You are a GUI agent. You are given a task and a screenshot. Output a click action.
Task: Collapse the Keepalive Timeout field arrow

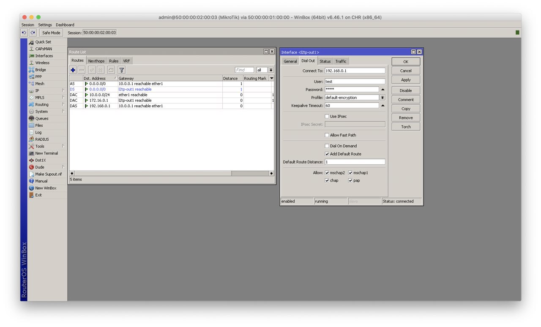pos(383,106)
